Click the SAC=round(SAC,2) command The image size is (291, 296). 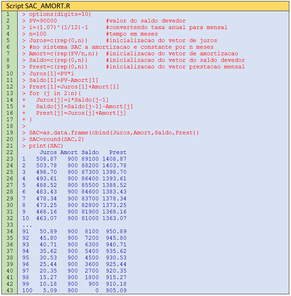56,139
